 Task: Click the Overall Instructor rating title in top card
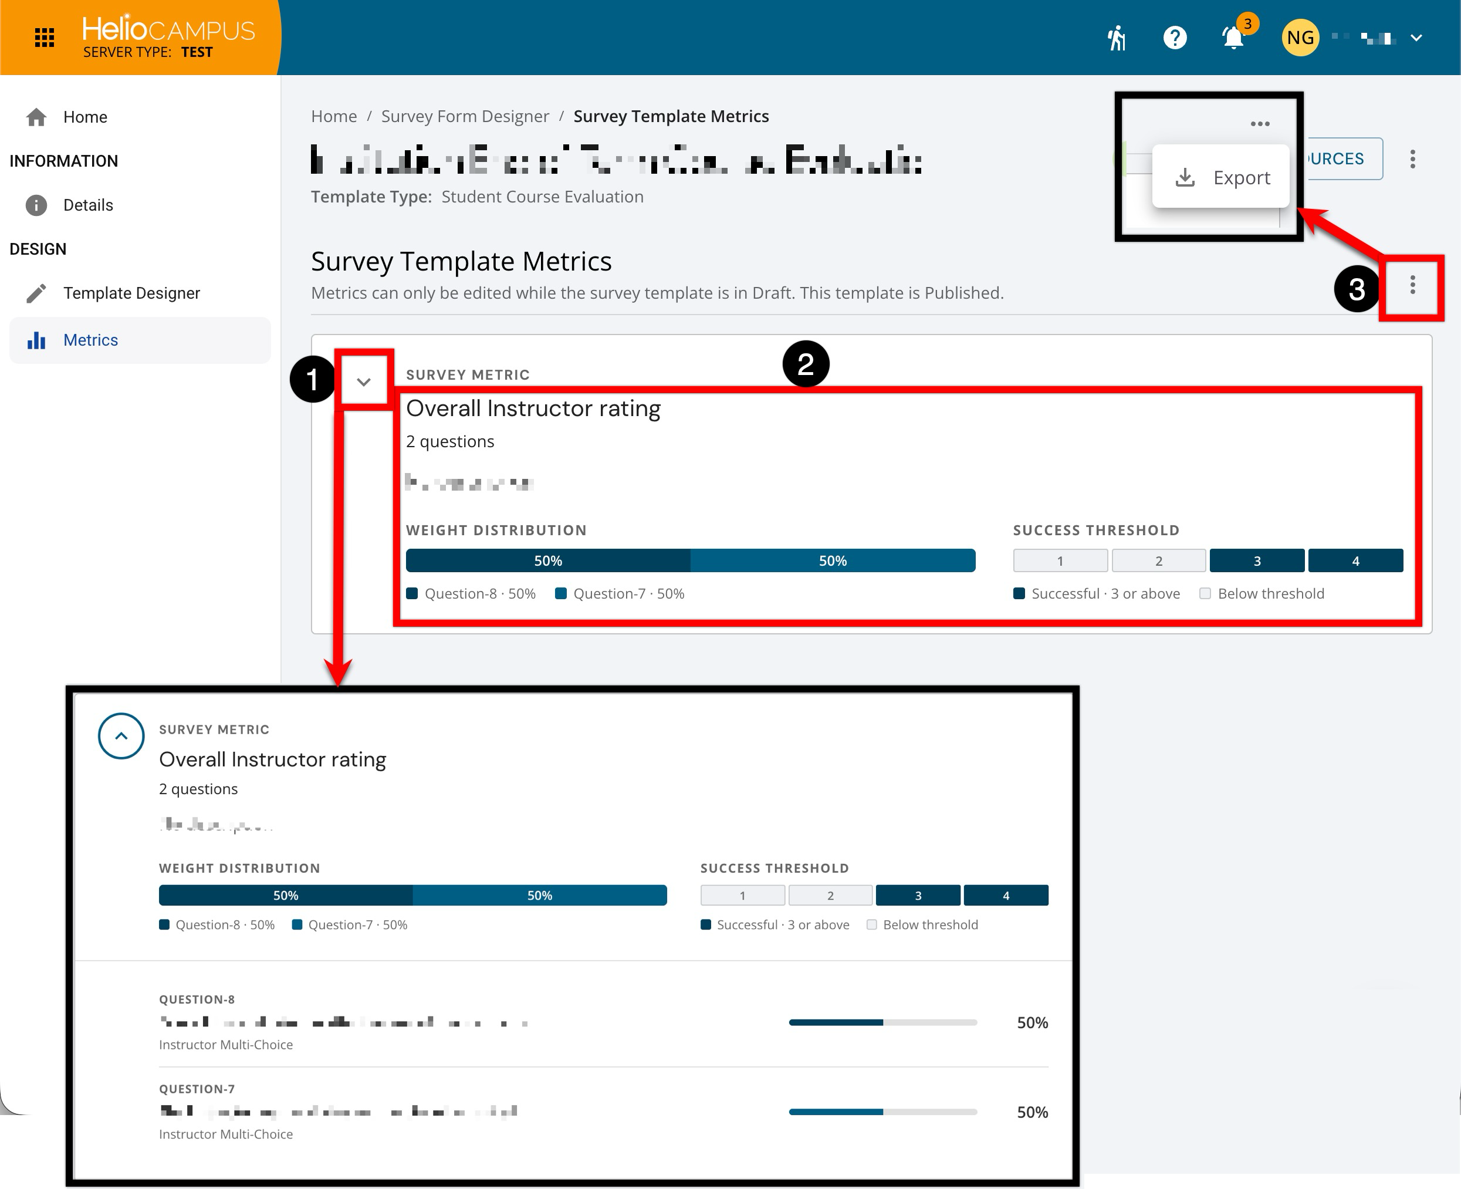tap(533, 408)
